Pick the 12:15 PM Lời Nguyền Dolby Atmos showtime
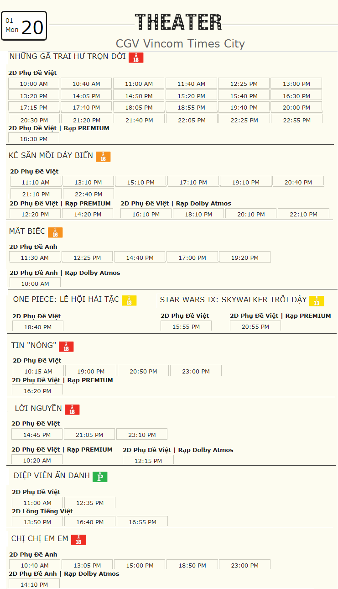338x589 pixels. (x=148, y=460)
